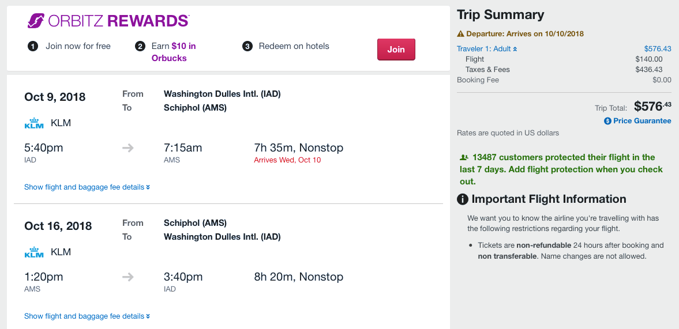
Task: Click the step 2 circle badge
Action: click(x=140, y=47)
